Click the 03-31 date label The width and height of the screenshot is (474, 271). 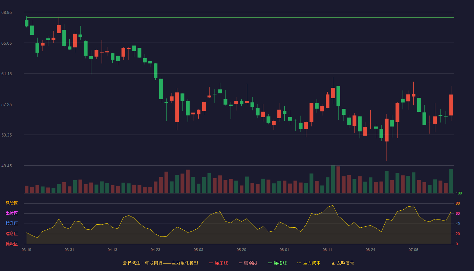tap(69, 250)
